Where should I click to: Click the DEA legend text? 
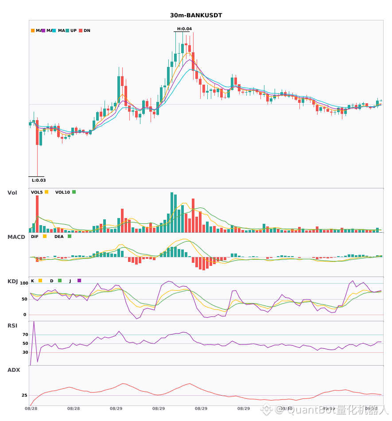59,237
